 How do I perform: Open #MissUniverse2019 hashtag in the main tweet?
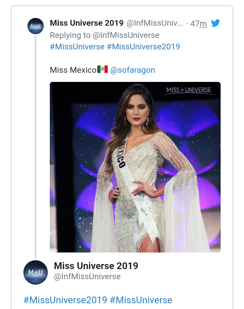pyautogui.click(x=65, y=300)
